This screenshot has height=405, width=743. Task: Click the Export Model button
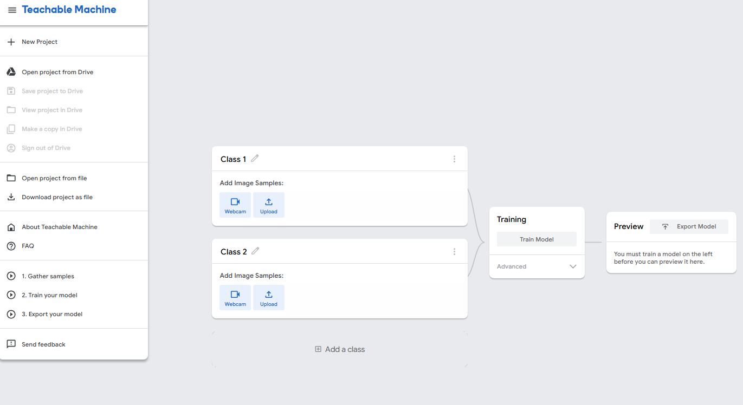point(689,226)
